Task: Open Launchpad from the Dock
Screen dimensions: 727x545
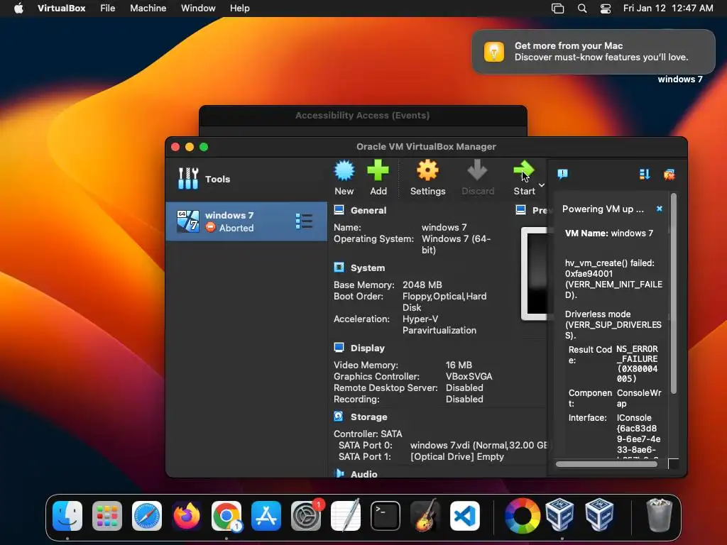Action: point(107,515)
